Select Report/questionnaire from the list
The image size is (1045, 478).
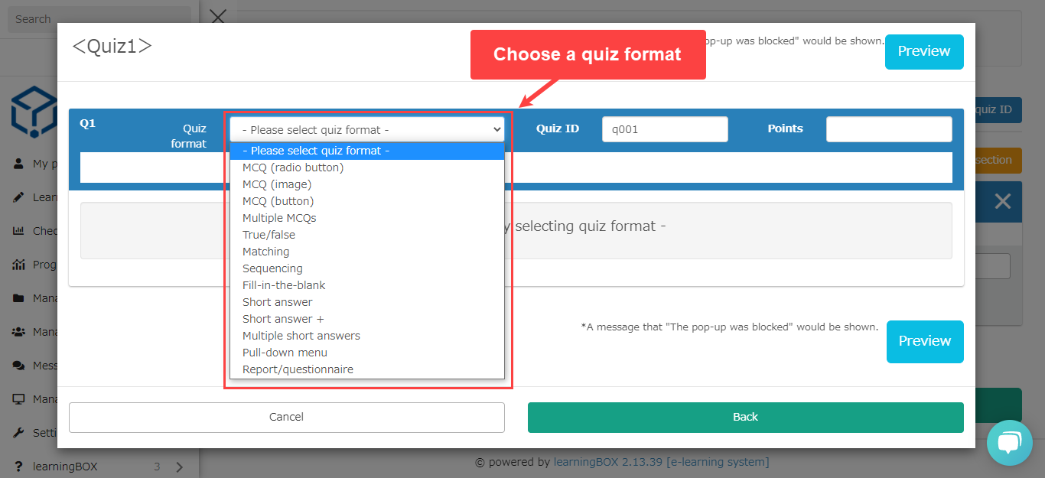coord(298,369)
